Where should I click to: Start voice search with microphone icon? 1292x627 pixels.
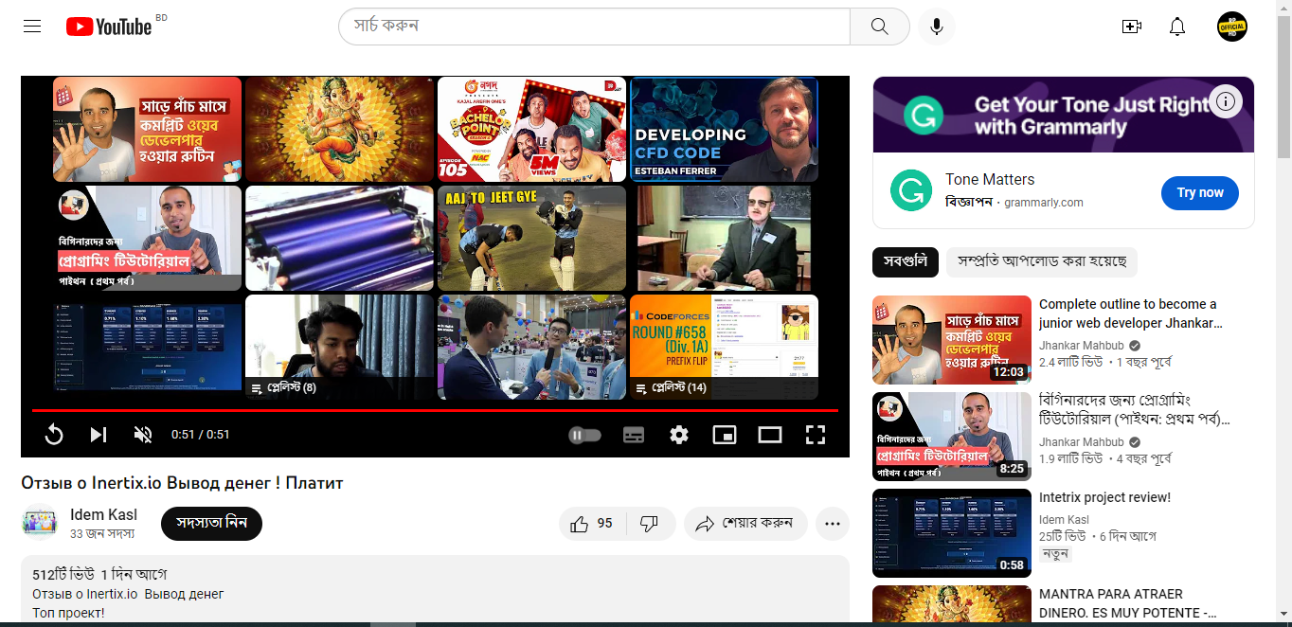coord(937,27)
